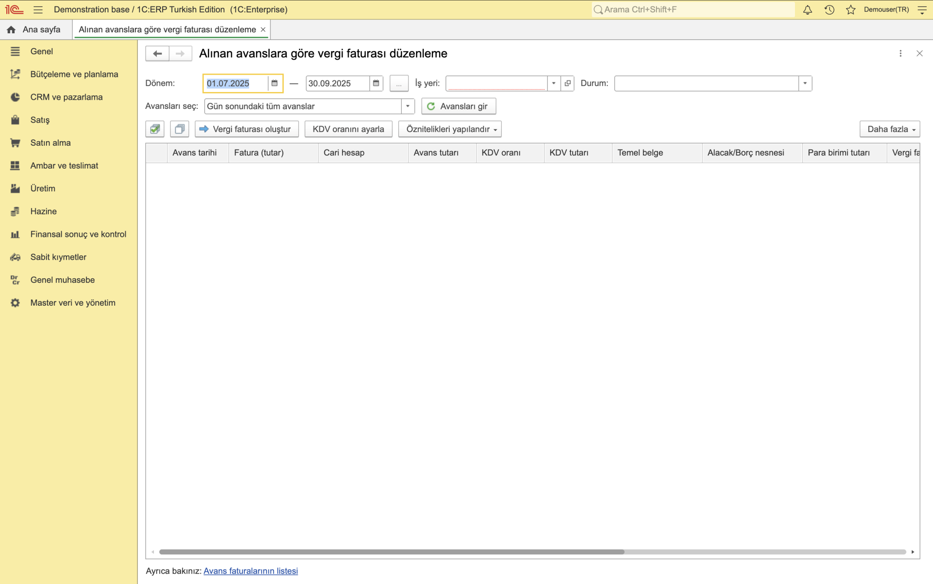Check all rows using select-all icon
This screenshot has height=584, width=933.
155,129
